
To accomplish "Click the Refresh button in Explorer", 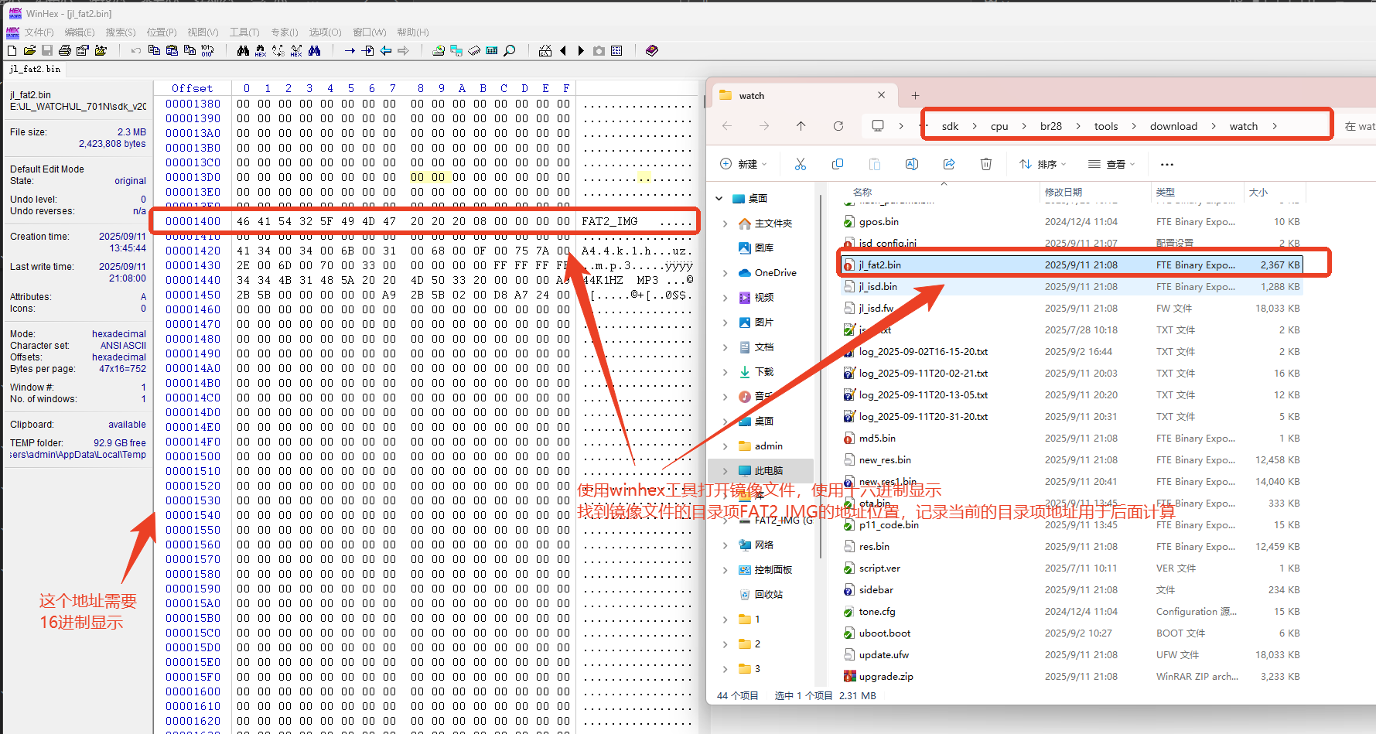I will click(x=838, y=125).
